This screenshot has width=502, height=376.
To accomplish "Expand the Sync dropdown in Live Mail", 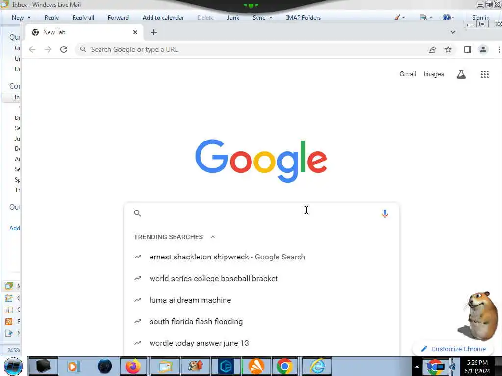I will coord(271,18).
